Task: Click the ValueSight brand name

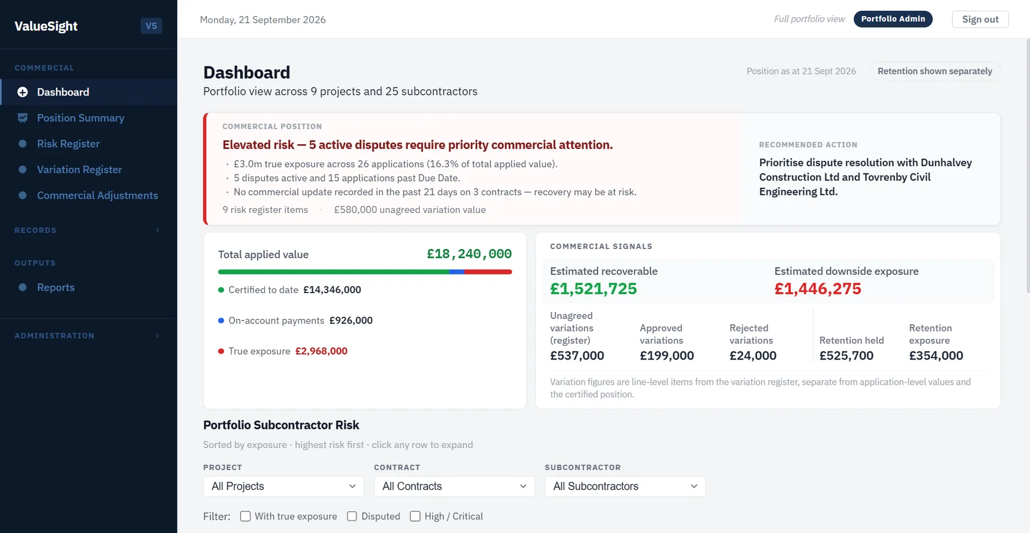Action: point(46,26)
